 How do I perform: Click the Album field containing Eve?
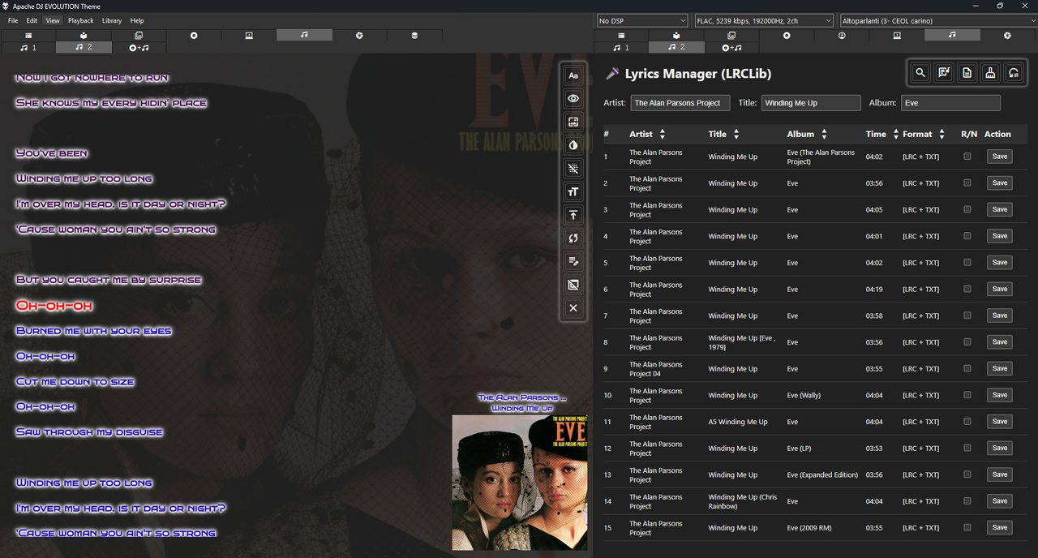click(x=950, y=103)
